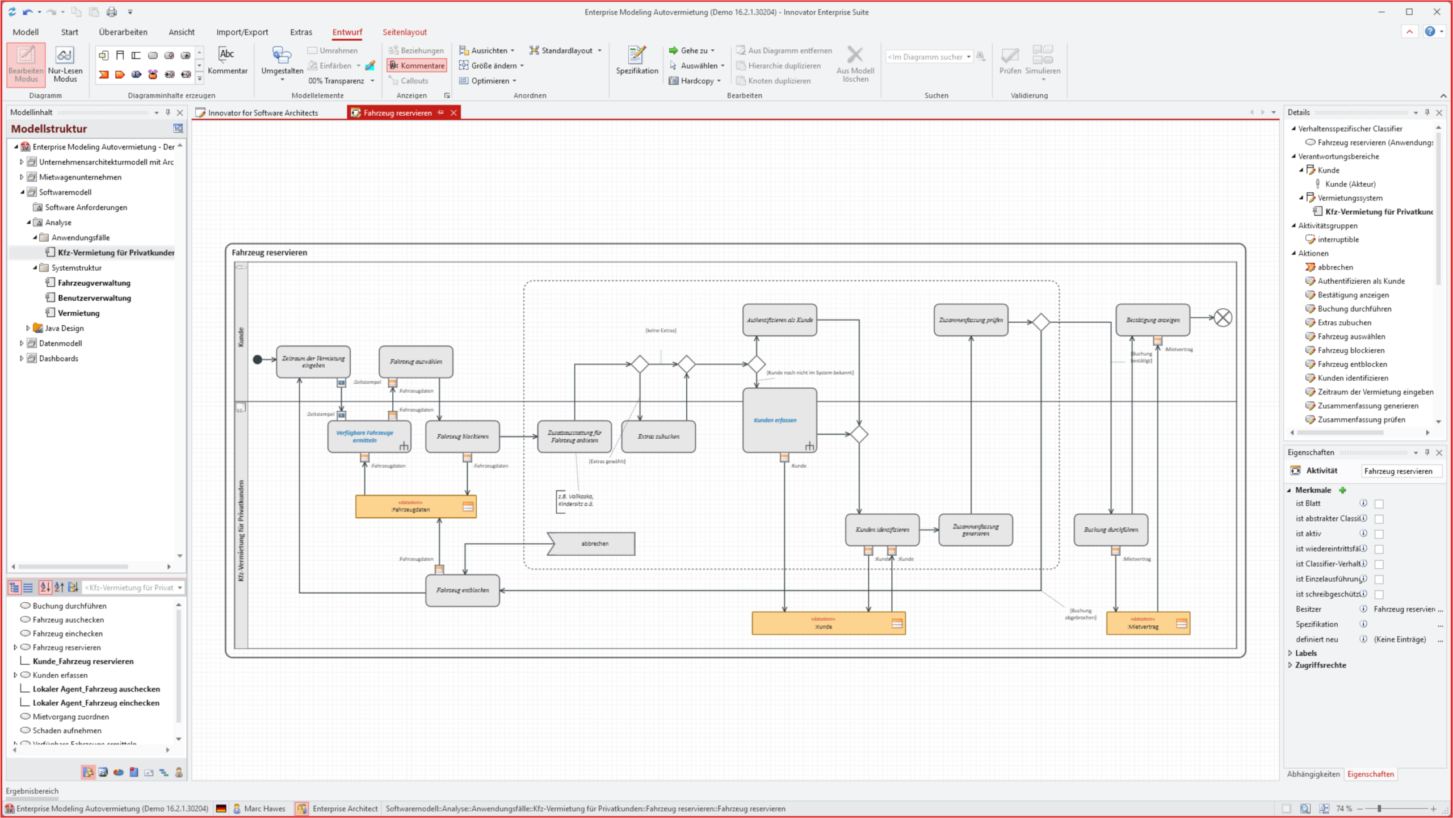The image size is (1453, 818).
Task: Switch to Innovator for Software Architects tab
Action: point(262,113)
